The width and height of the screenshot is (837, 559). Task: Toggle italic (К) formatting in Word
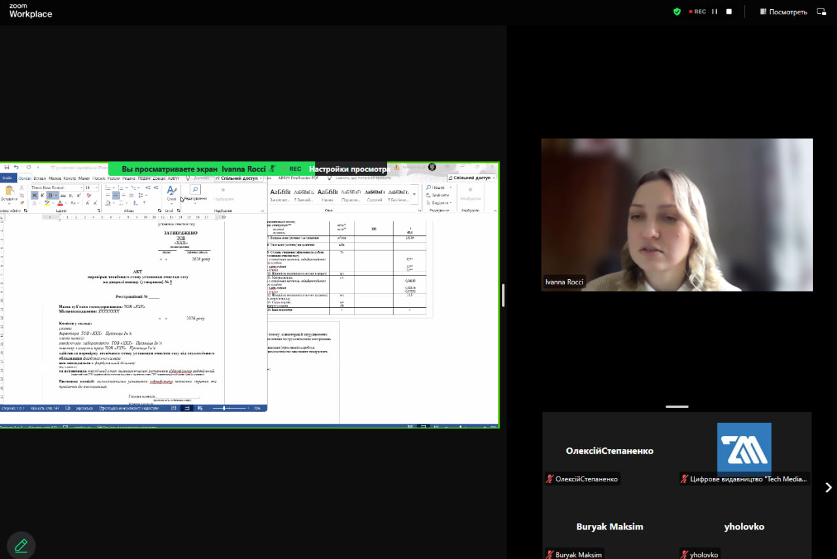click(43, 195)
